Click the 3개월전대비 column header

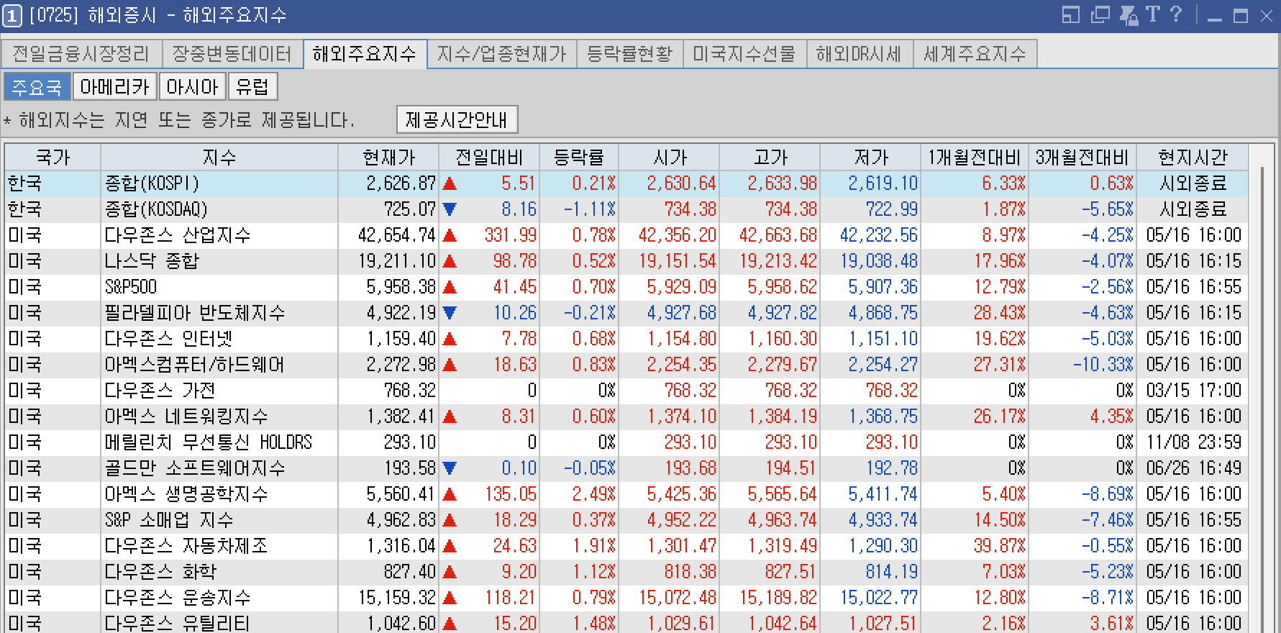1082,158
